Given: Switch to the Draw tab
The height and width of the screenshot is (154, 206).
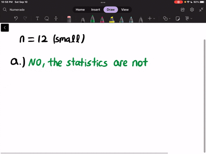Looking at the screenshot, I should [x=111, y=9].
